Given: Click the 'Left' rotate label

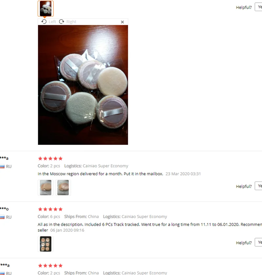Looking at the screenshot, I should (52, 22).
